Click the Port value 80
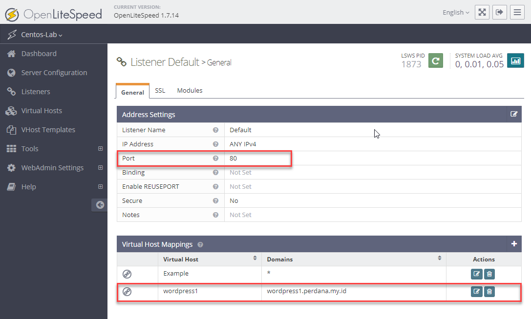Image resolution: width=531 pixels, height=319 pixels. [x=234, y=159]
